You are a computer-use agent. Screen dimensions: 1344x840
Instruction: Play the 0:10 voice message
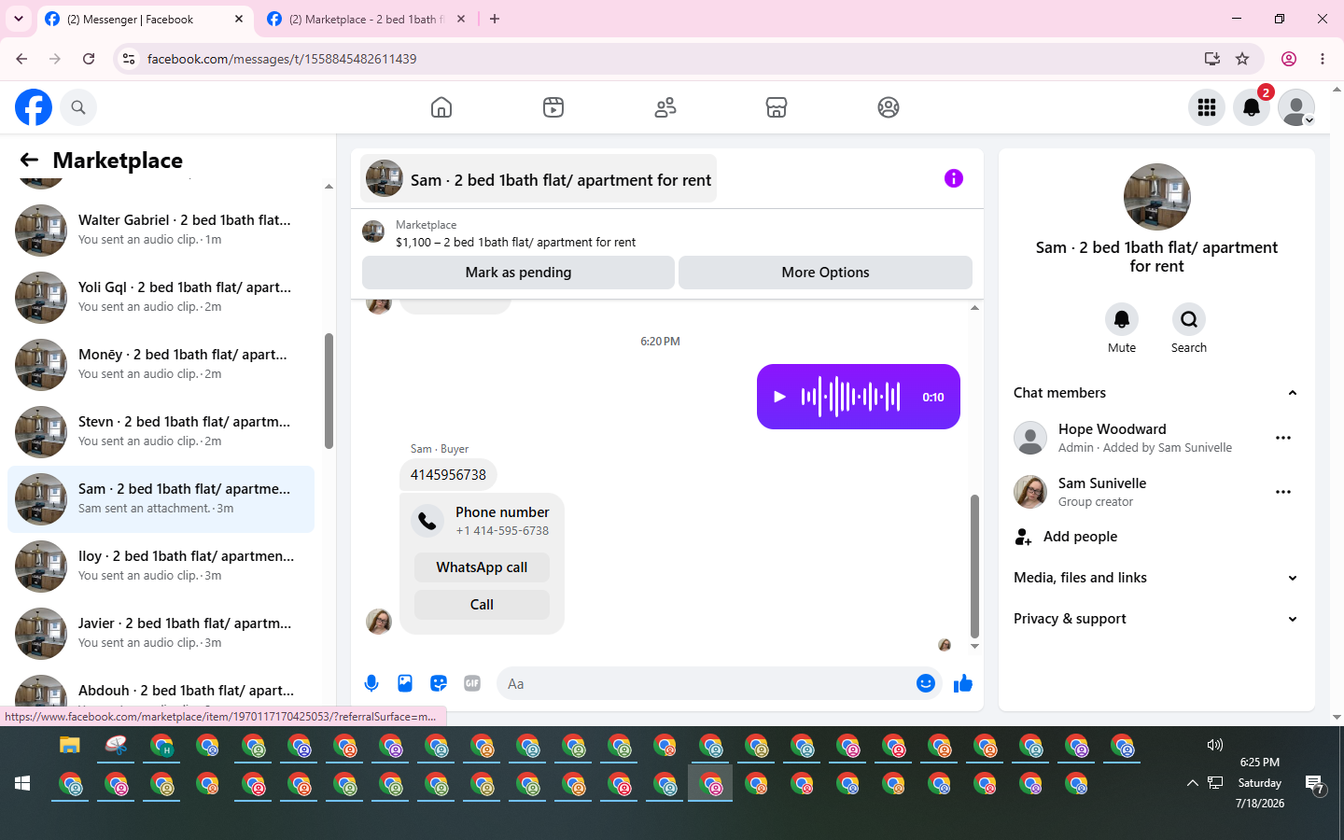779,397
